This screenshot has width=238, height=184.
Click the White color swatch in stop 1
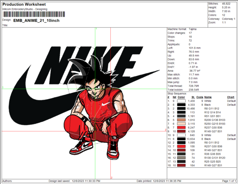pyautogui.click(x=181, y=101)
